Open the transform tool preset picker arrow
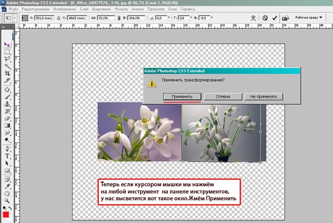 15,18
